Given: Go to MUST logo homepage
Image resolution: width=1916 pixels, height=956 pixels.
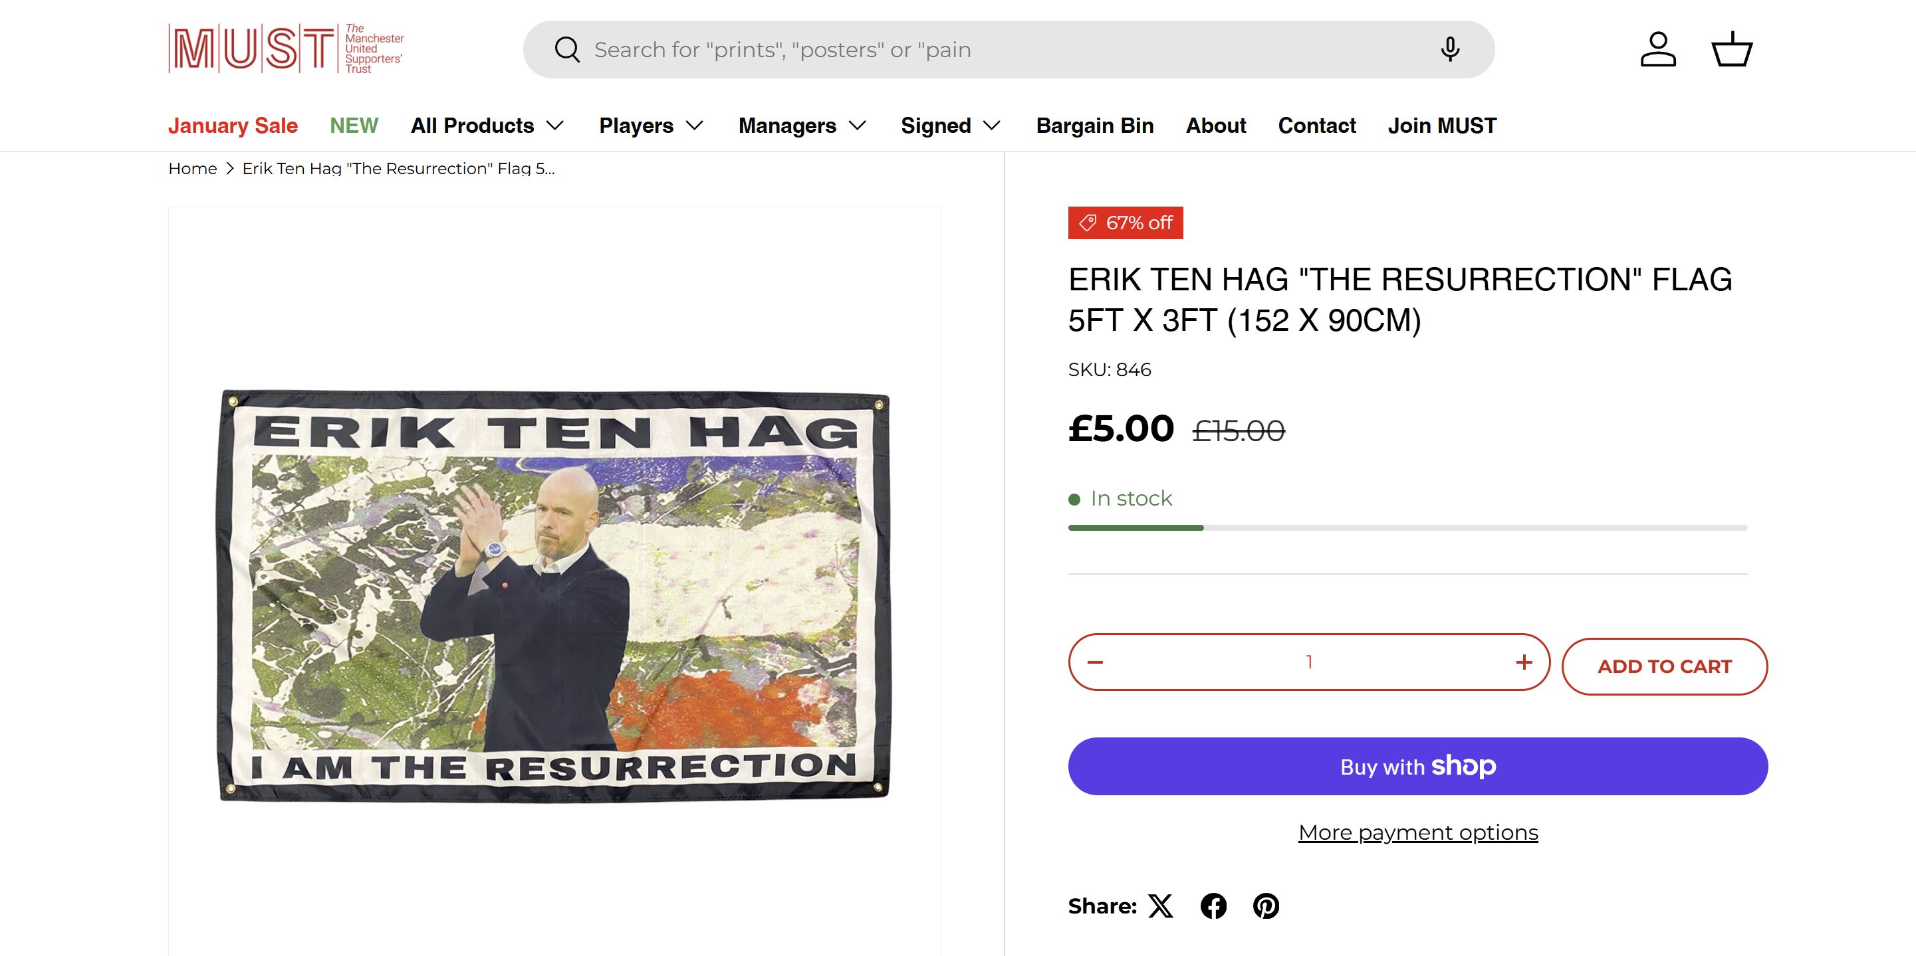Looking at the screenshot, I should 287,49.
